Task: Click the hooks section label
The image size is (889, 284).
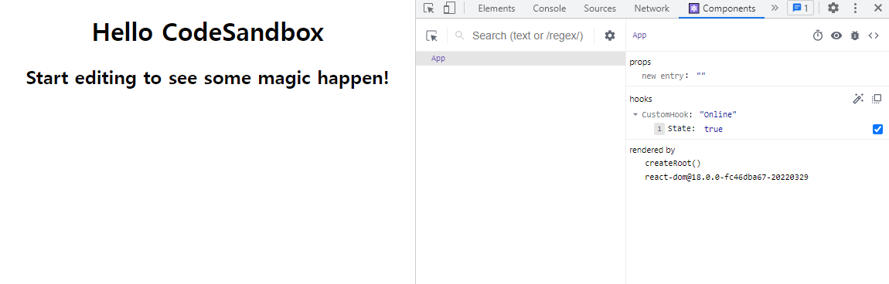Action: [641, 99]
